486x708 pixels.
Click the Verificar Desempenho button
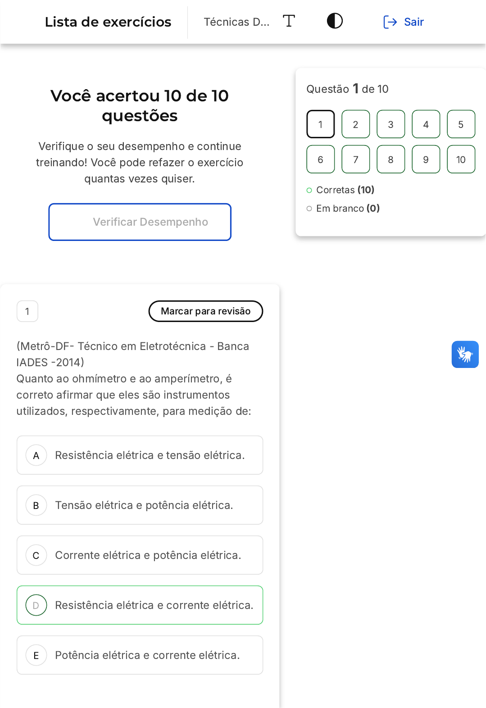tap(140, 222)
